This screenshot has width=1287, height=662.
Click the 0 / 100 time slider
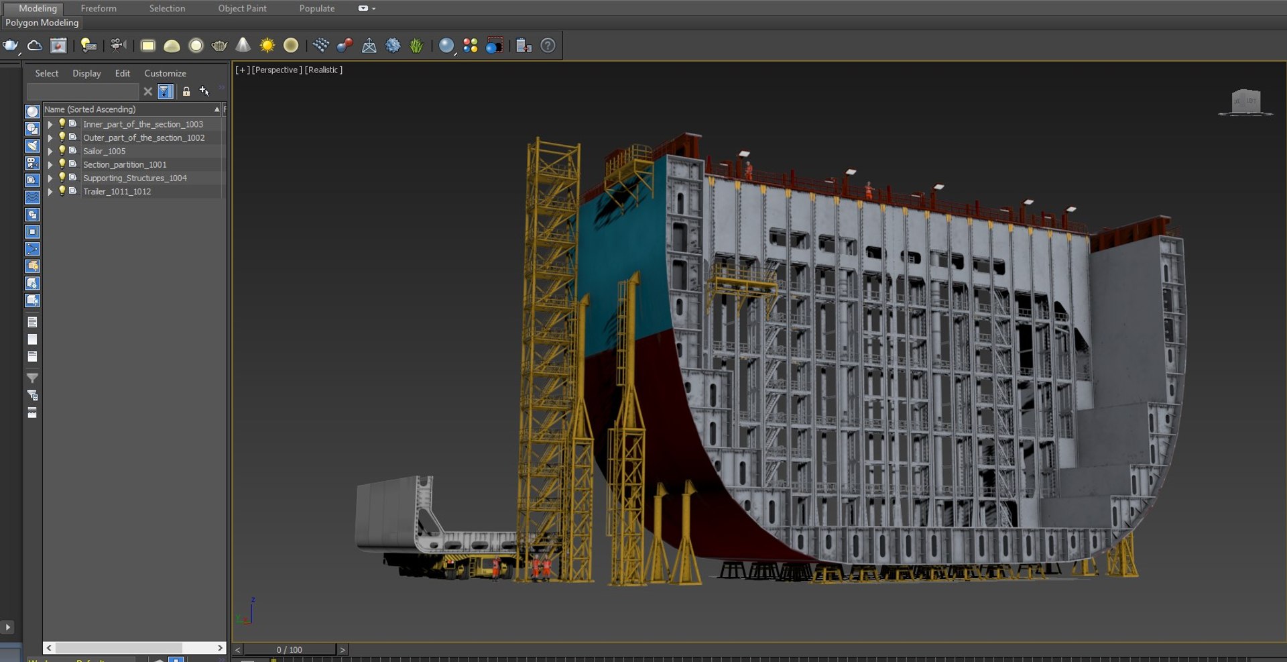point(290,650)
